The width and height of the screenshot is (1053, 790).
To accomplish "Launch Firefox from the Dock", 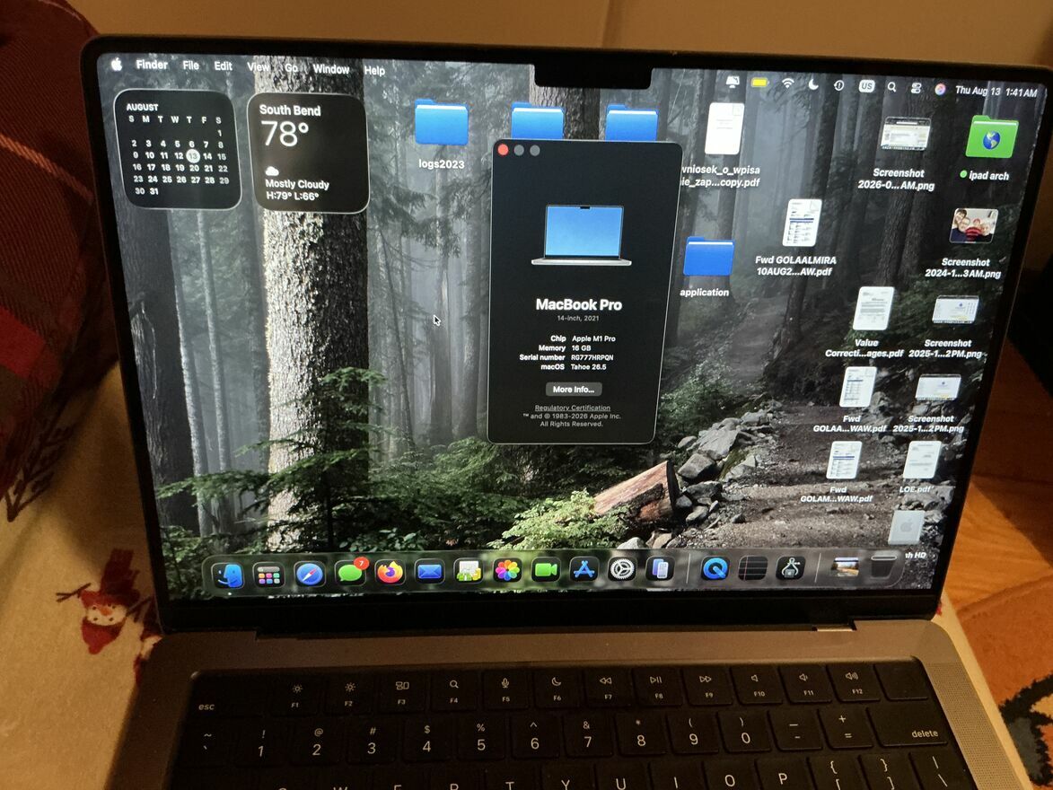I will (390, 573).
